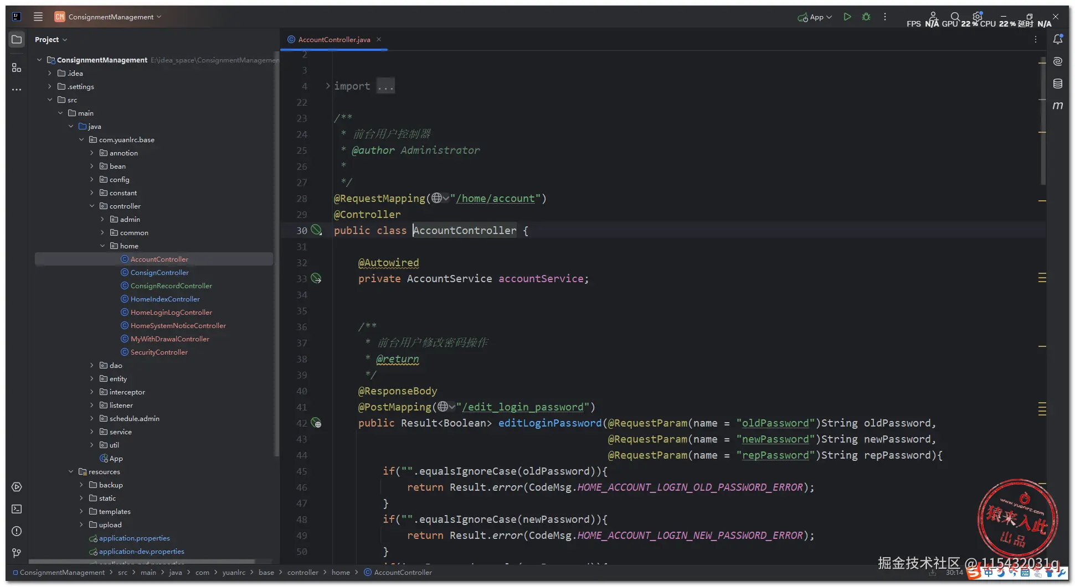Select MyWithDrawalController file
1075x587 pixels.
click(x=170, y=339)
